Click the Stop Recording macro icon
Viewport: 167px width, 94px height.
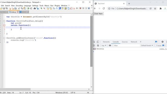83,8
